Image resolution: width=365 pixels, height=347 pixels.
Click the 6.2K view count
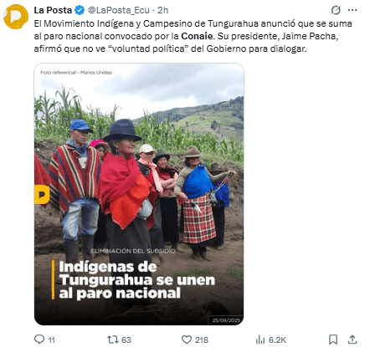277,339
